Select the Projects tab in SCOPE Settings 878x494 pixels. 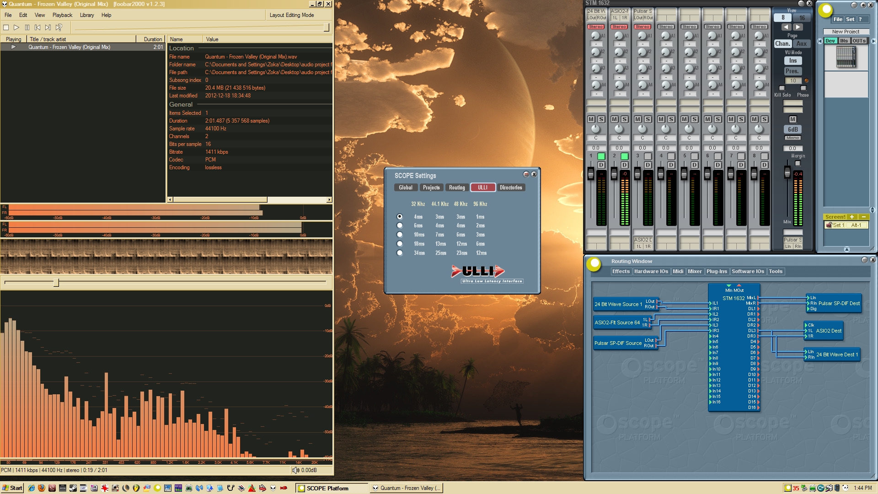pyautogui.click(x=431, y=188)
